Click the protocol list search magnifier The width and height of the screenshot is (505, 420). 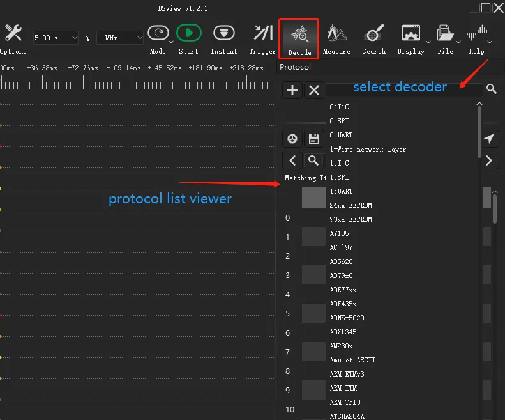[313, 160]
